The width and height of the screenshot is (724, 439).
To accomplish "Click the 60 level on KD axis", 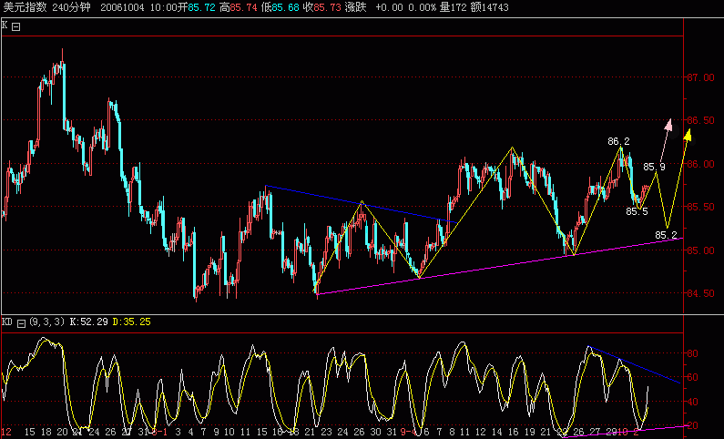I will tap(692, 378).
